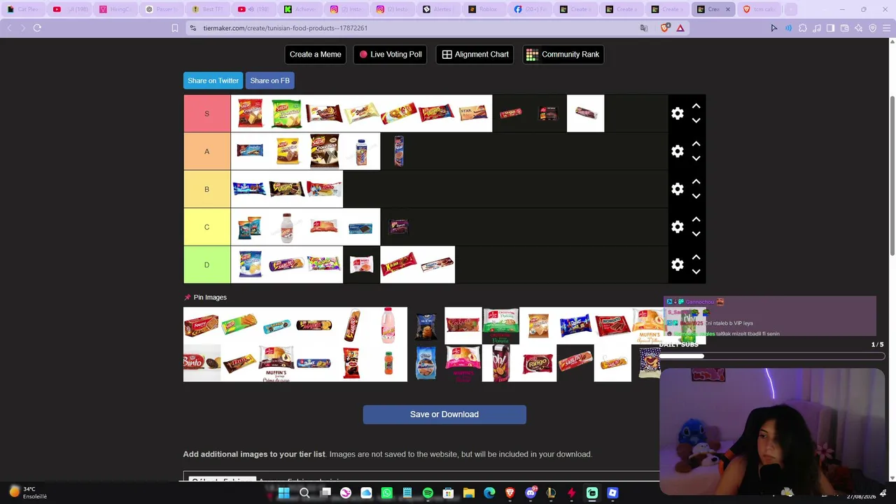Switch to the Alertes browser tab
896x504 pixels.
439,9
